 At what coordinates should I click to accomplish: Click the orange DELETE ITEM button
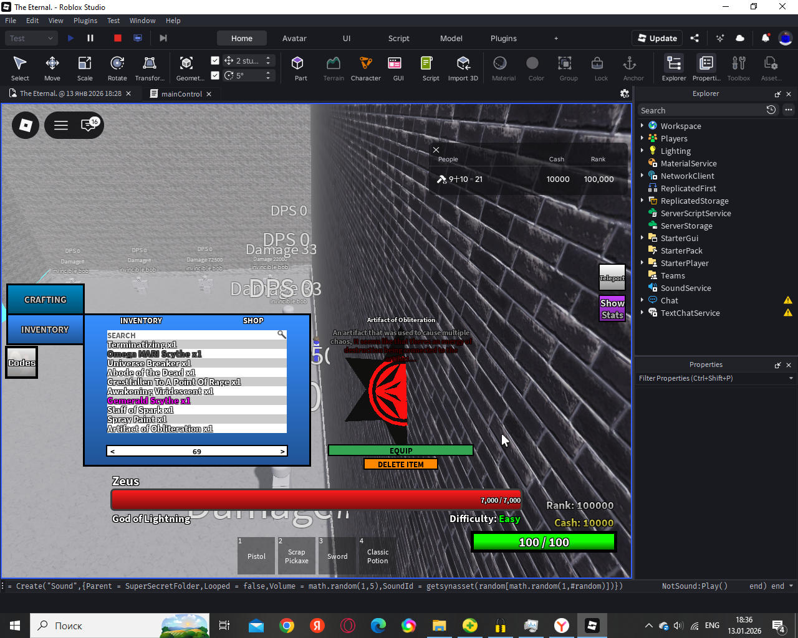[401, 464]
